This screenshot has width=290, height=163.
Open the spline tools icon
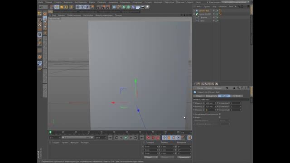(x=119, y=7)
